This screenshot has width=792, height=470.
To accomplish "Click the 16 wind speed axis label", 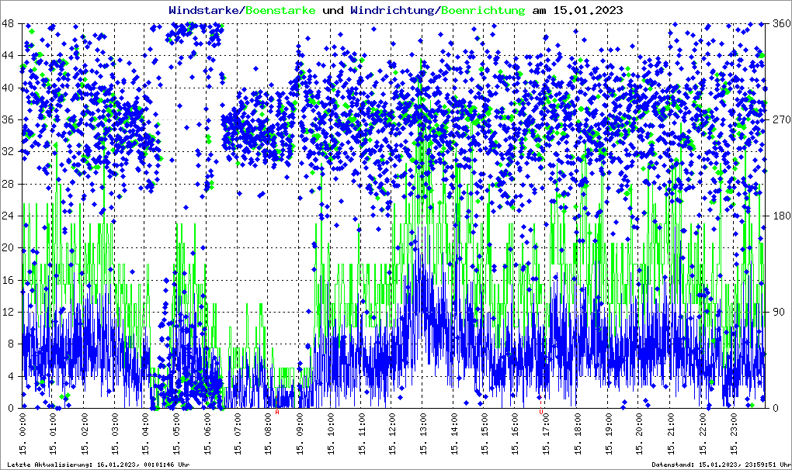I will pyautogui.click(x=8, y=280).
